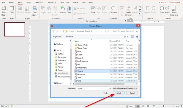Click the Chart icon
The width and height of the screenshot is (183, 108).
[x=69, y=8]
